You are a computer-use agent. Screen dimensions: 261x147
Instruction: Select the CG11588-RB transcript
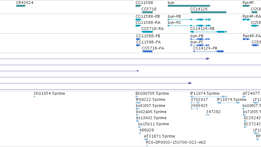tap(139, 20)
